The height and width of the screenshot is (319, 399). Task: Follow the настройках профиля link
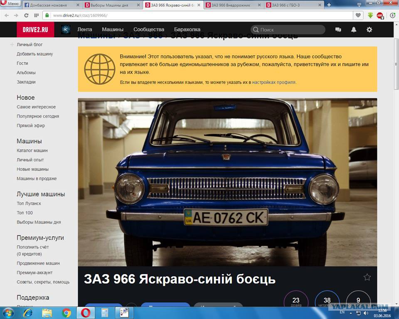(x=274, y=82)
